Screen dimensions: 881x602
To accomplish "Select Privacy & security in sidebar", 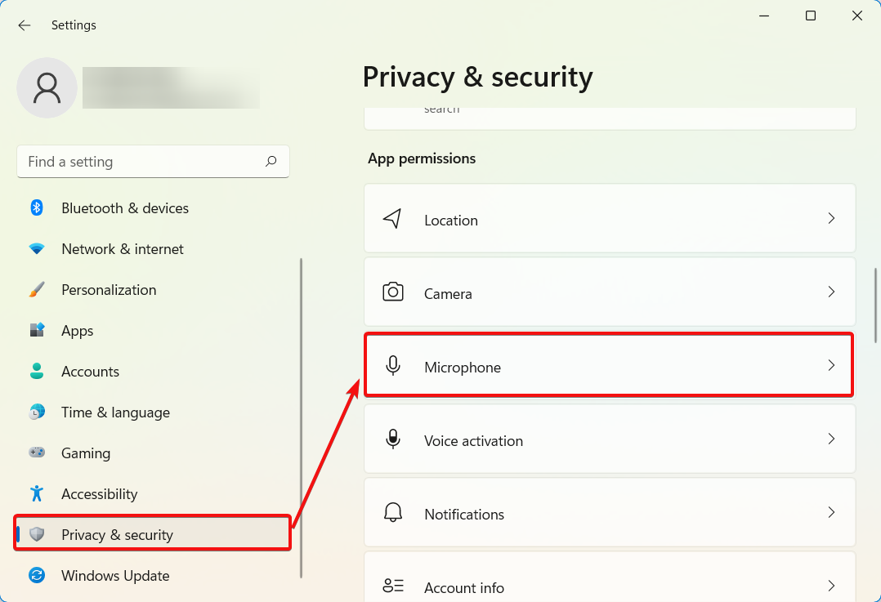I will pos(153,534).
